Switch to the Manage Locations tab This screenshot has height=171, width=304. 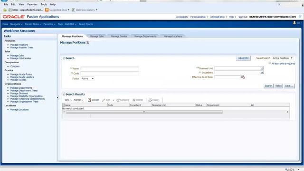pyautogui.click(x=173, y=36)
